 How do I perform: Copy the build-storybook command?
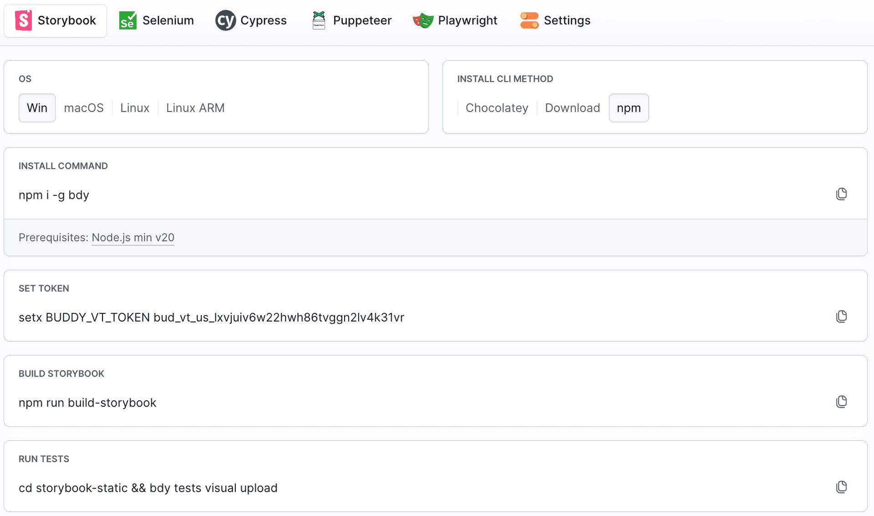click(x=841, y=402)
